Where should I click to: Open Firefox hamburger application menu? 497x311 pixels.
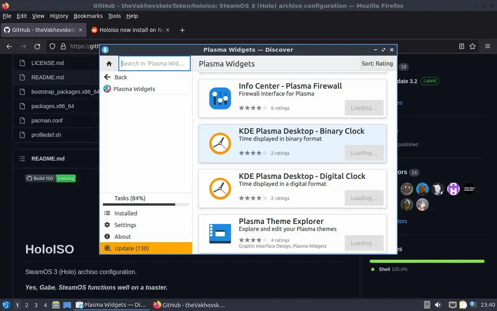(x=488, y=46)
